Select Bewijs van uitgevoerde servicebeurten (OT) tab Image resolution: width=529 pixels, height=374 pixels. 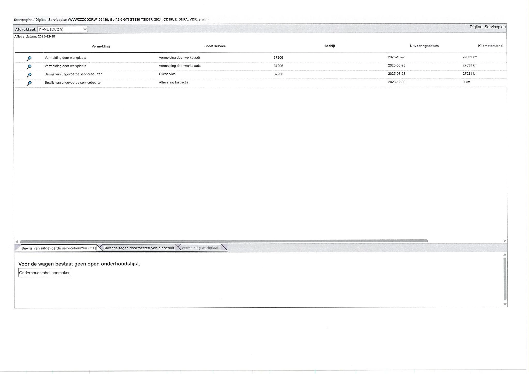(59, 248)
